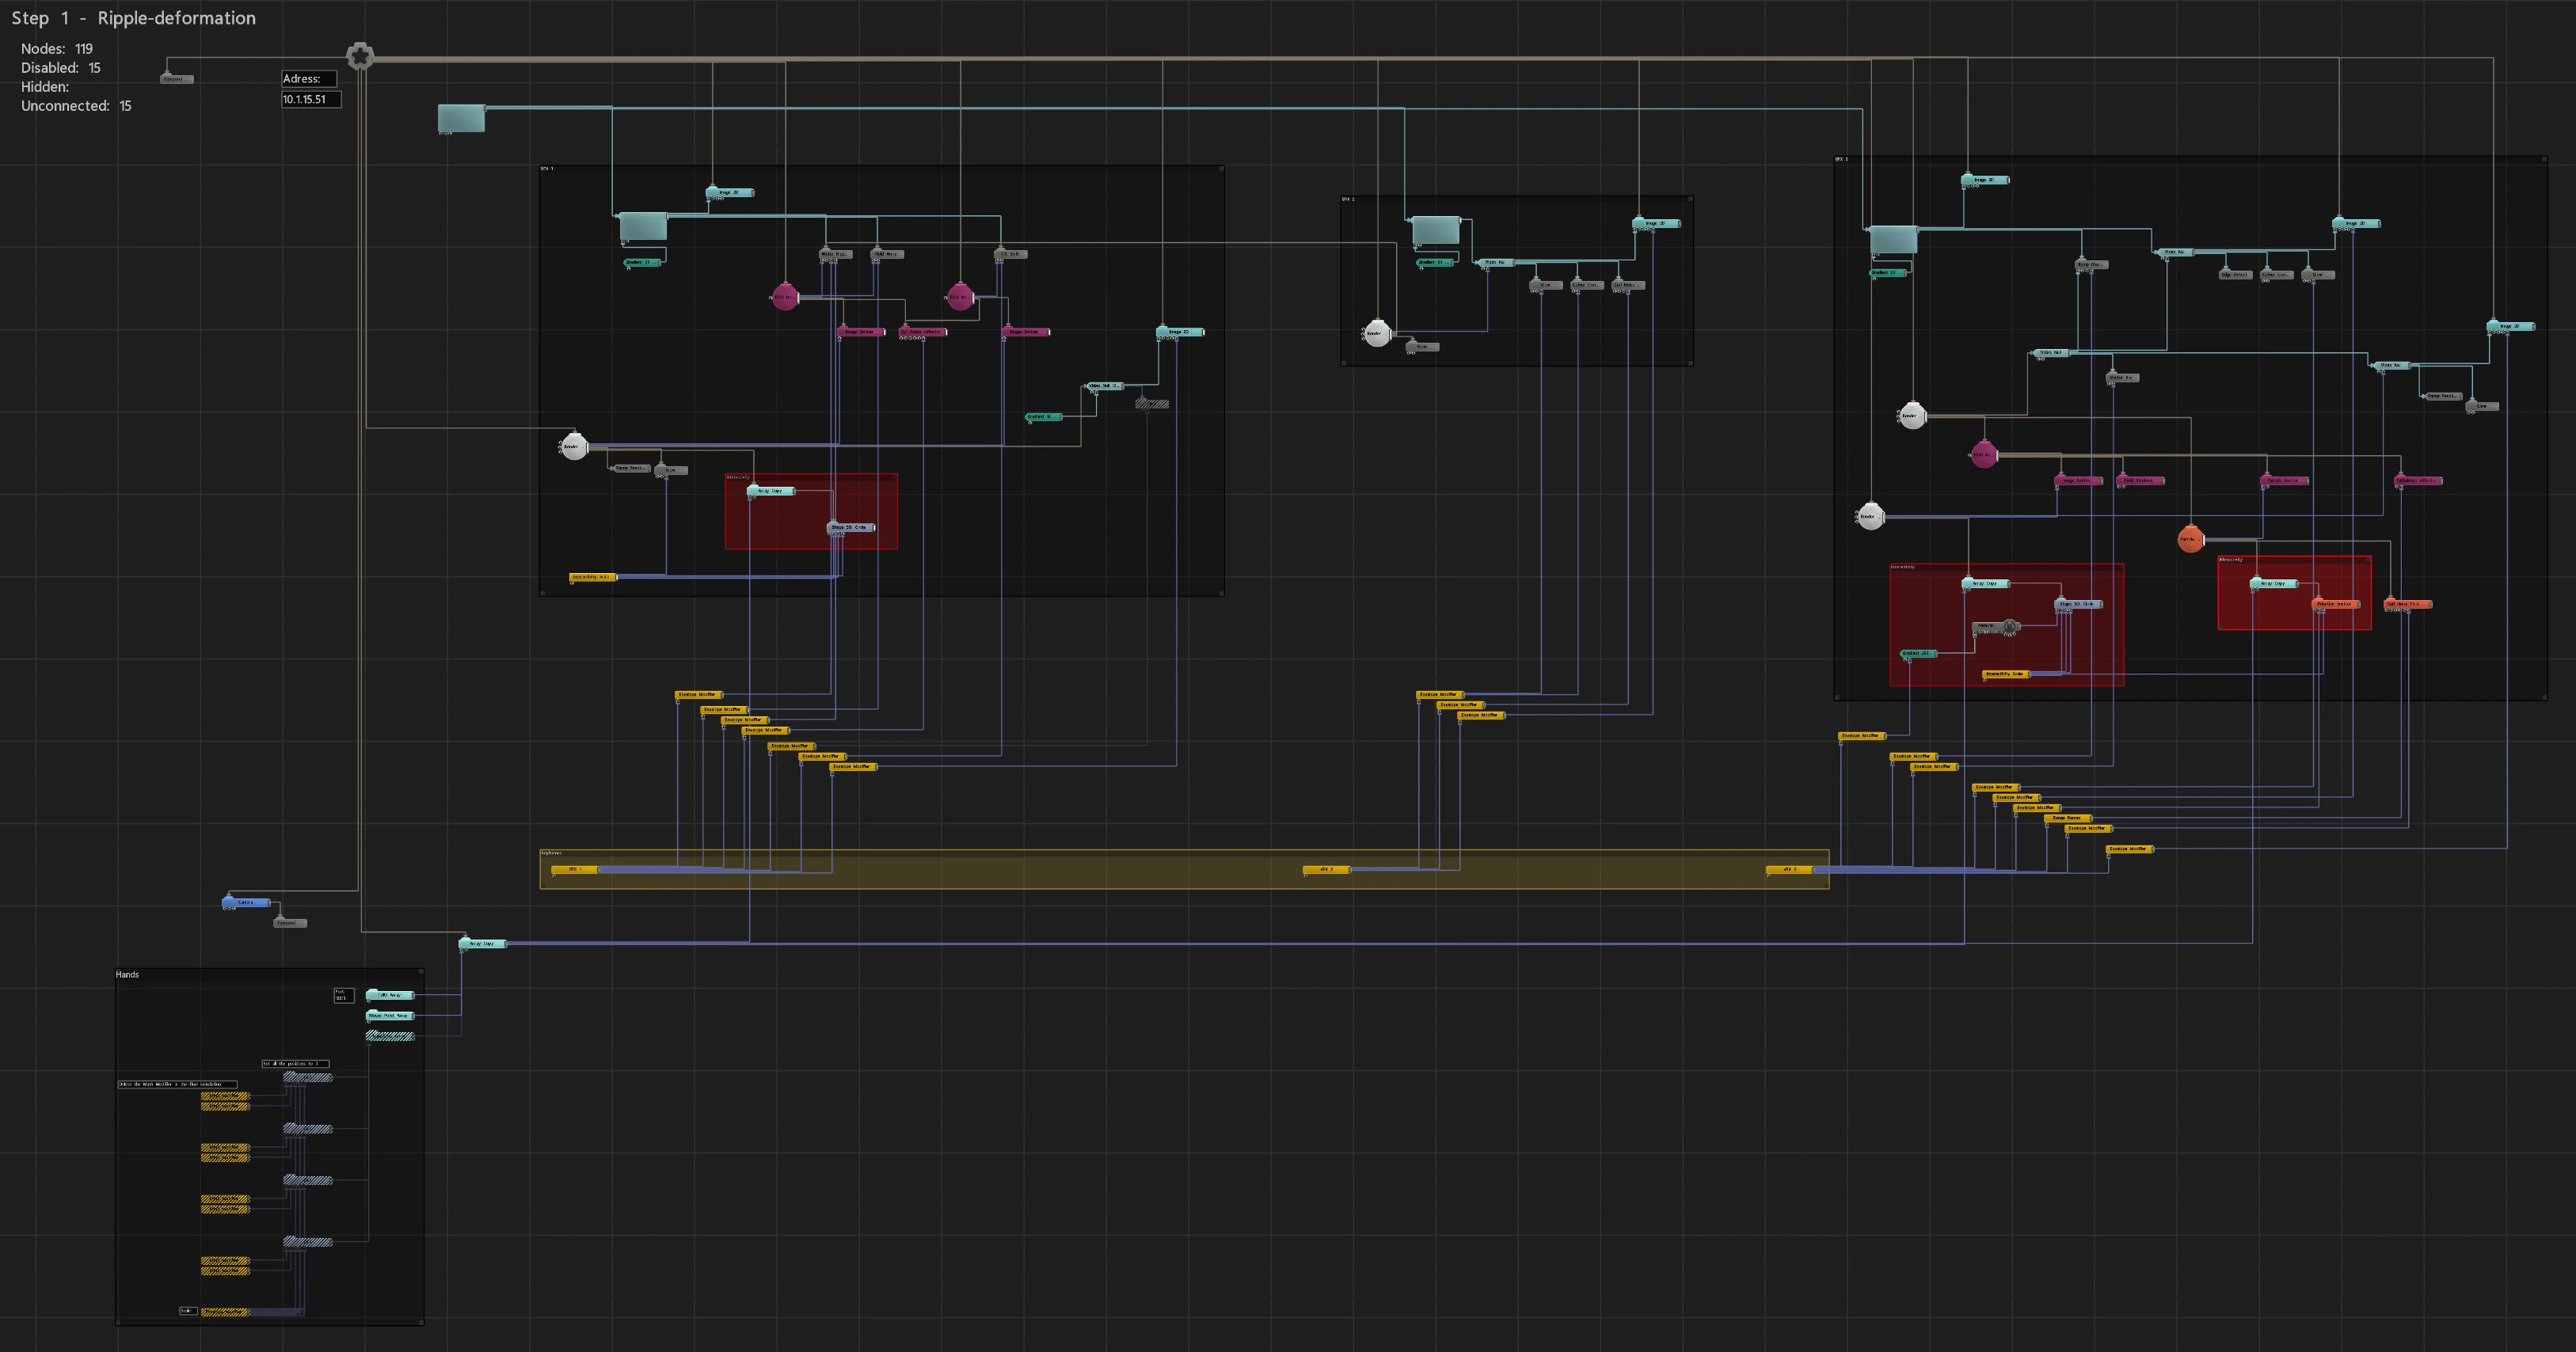This screenshot has height=1352, width=2576.
Task: Select the Edge Detect node in VFX 3
Action: pos(2235,274)
